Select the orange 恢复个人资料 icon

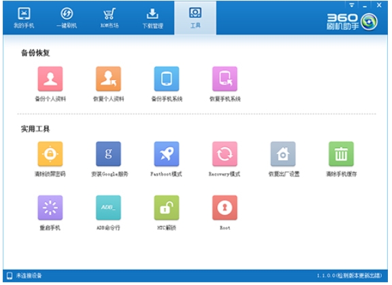pyautogui.click(x=108, y=79)
